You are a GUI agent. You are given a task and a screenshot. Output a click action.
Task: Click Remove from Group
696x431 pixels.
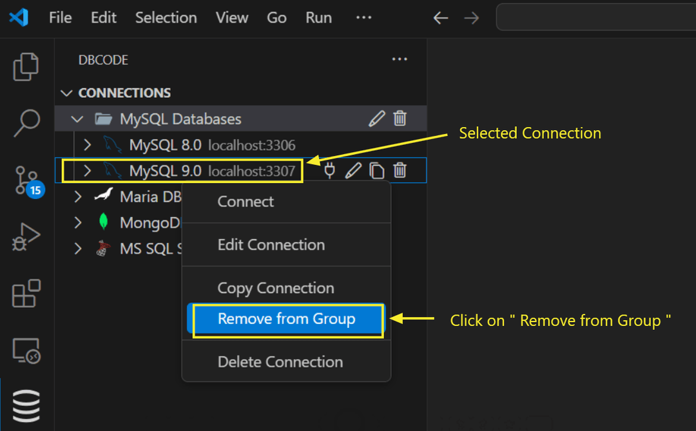(x=287, y=319)
